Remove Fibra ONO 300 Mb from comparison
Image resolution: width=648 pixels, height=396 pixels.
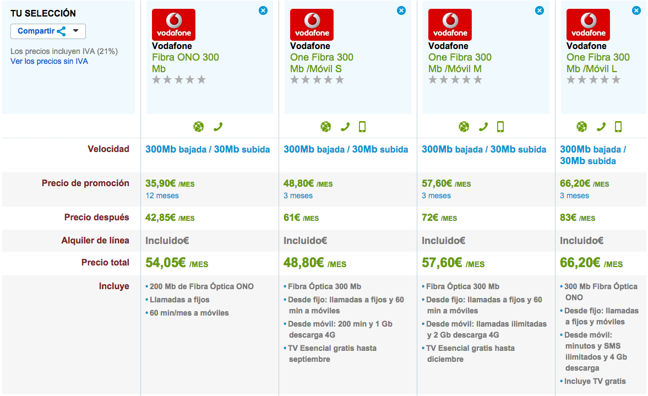tap(263, 10)
